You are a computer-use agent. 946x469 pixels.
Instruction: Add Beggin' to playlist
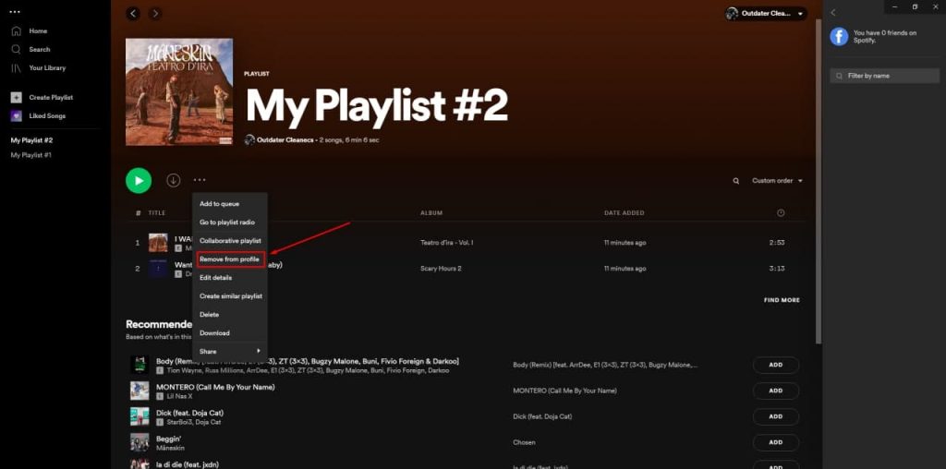[776, 442]
